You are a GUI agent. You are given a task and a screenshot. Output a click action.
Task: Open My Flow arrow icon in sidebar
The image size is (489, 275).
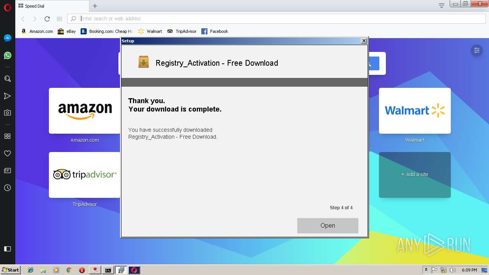[7, 96]
